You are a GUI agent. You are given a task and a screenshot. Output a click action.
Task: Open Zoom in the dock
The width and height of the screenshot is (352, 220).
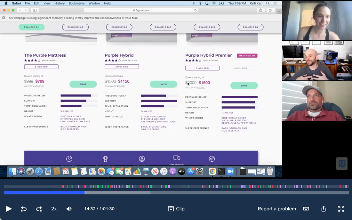[230, 171]
